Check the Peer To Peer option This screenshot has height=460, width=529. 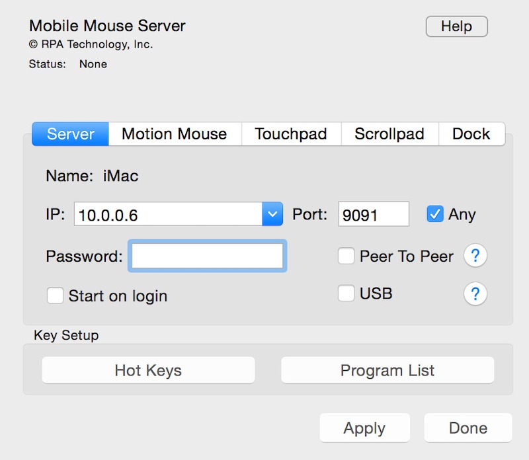pos(346,256)
